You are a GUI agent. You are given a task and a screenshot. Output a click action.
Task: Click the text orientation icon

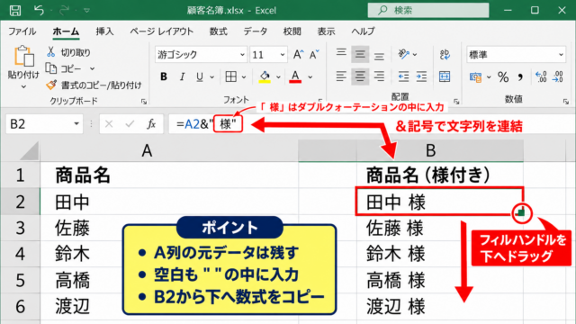pos(404,54)
